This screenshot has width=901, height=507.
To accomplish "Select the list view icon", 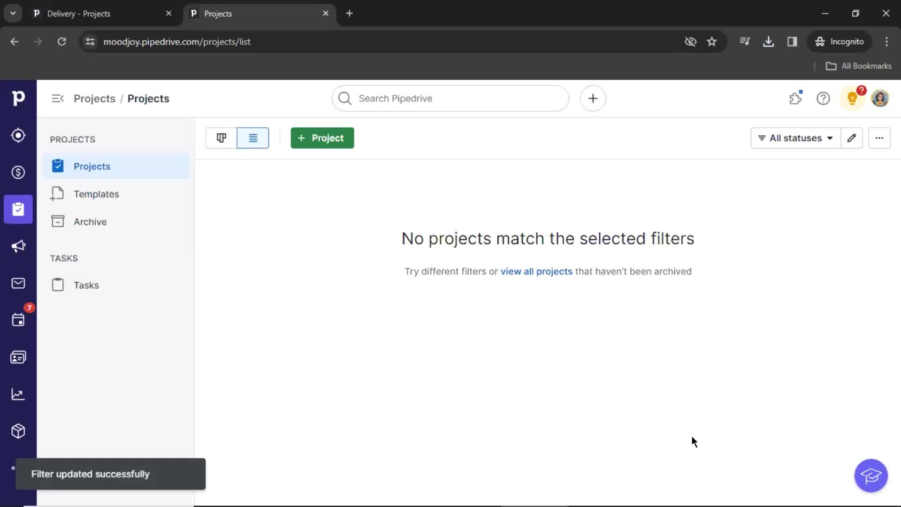I will [252, 138].
